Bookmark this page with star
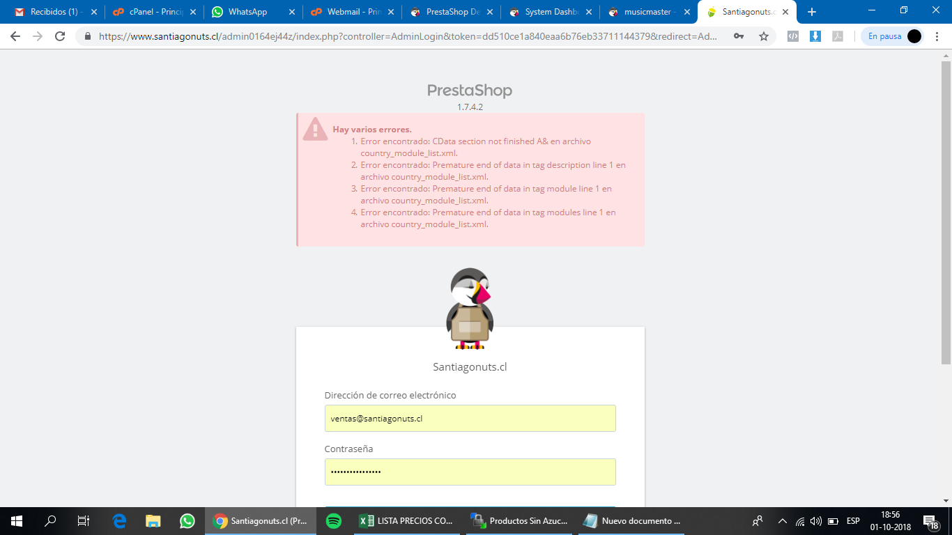The image size is (952, 535). coord(764,36)
